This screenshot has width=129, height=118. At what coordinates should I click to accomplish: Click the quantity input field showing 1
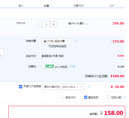point(46,24)
